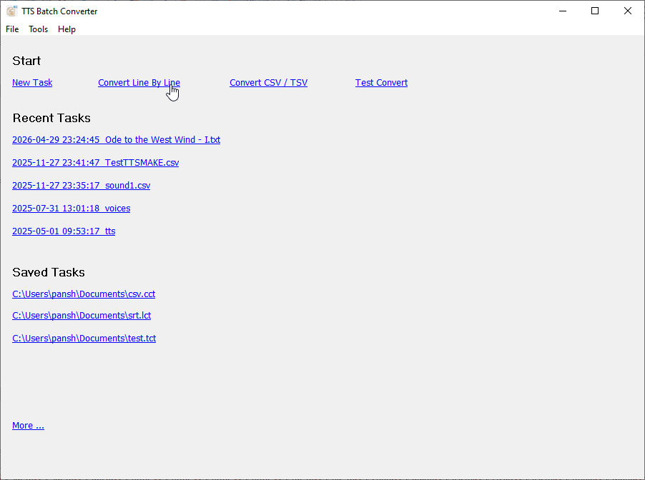Screen dimensions: 645x480
Task: Open the Ode to the West Wind recent task
Action: [116, 139]
